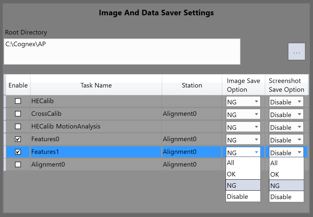Viewport: 313px width, 217px height.
Task: Uncheck the Features1 task checkbox
Action: click(x=18, y=152)
